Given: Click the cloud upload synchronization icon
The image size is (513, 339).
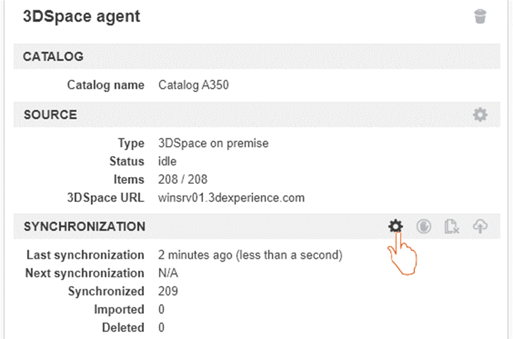Looking at the screenshot, I should pyautogui.click(x=480, y=227).
